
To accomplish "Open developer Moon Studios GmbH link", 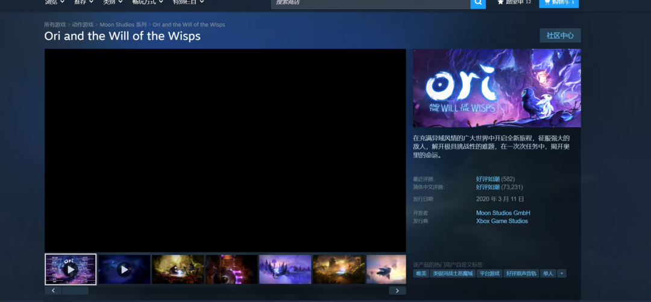I will pyautogui.click(x=503, y=213).
